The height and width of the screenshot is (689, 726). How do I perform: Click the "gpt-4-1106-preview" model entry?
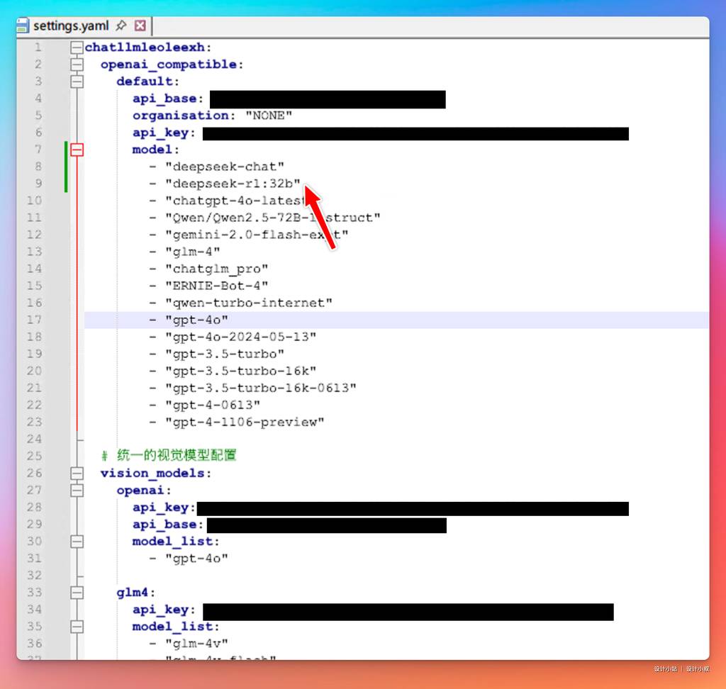[244, 422]
